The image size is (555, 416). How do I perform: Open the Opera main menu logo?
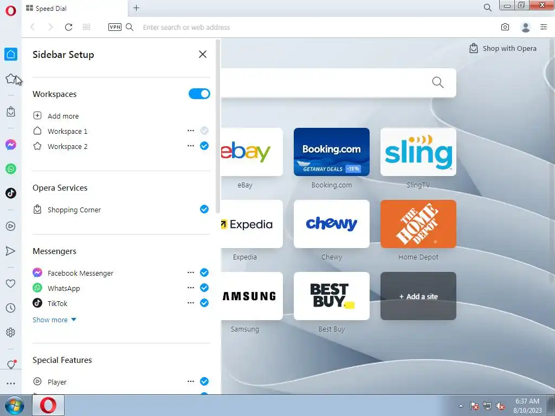click(11, 11)
